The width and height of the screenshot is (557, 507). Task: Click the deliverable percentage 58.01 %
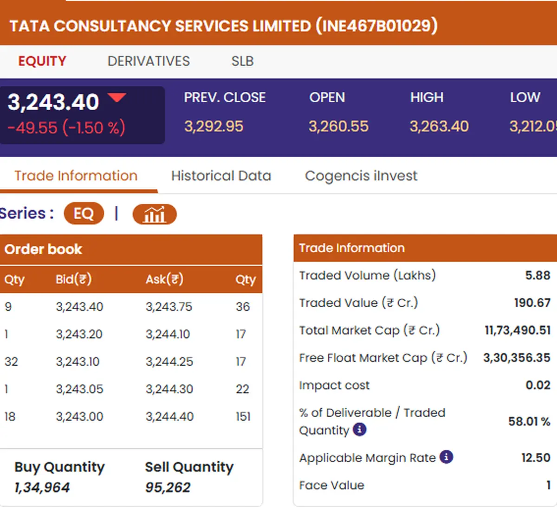coord(529,421)
